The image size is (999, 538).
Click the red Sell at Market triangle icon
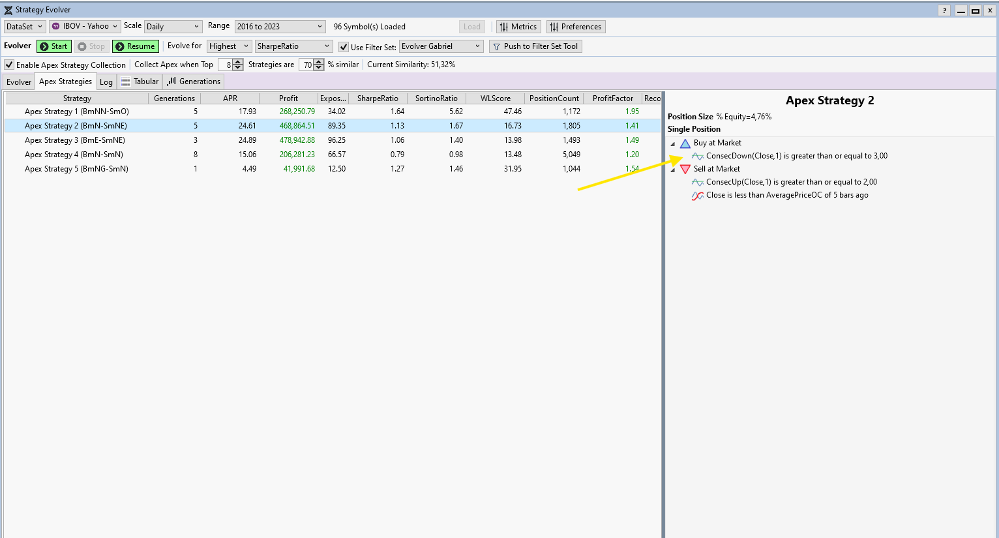[685, 169]
